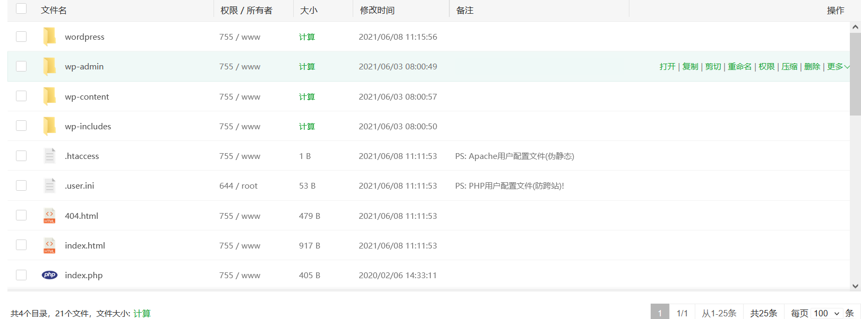Calculate size of wordpress folder
Image resolution: width=861 pixels, height=319 pixels.
tap(307, 37)
